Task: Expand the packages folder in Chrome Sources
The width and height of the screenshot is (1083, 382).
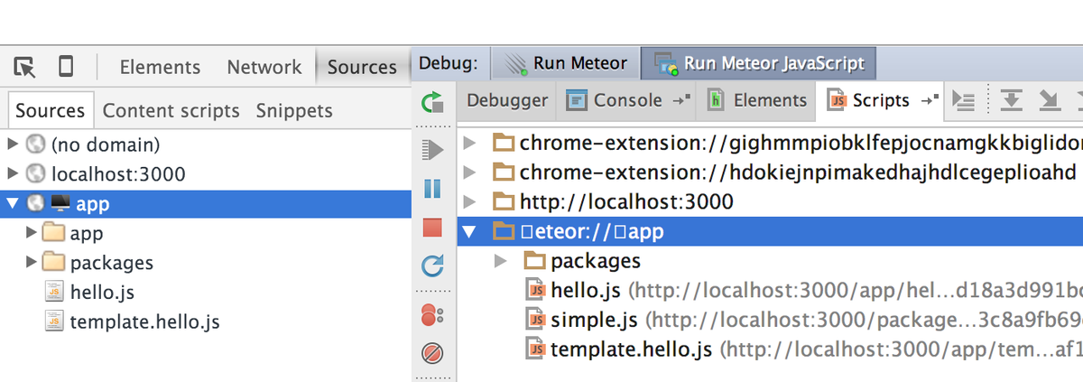Action: (32, 263)
